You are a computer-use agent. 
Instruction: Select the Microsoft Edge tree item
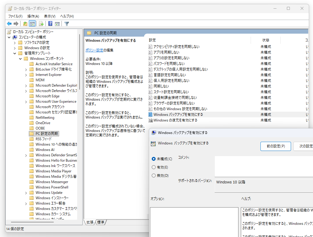coord(48,96)
